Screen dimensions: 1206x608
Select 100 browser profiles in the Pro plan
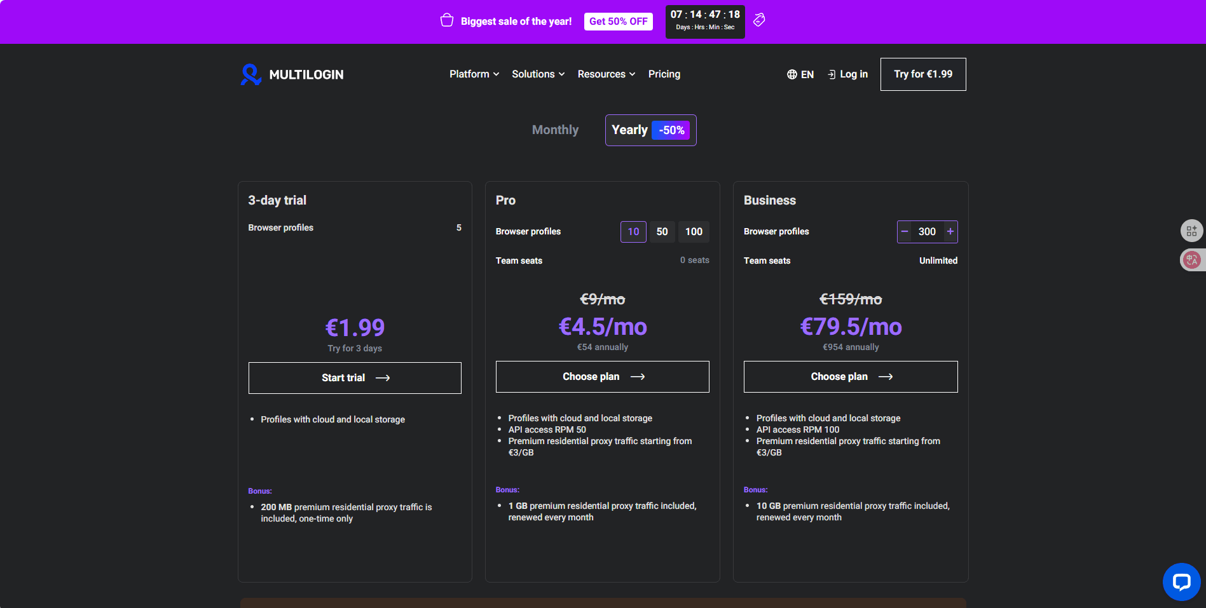pos(694,231)
